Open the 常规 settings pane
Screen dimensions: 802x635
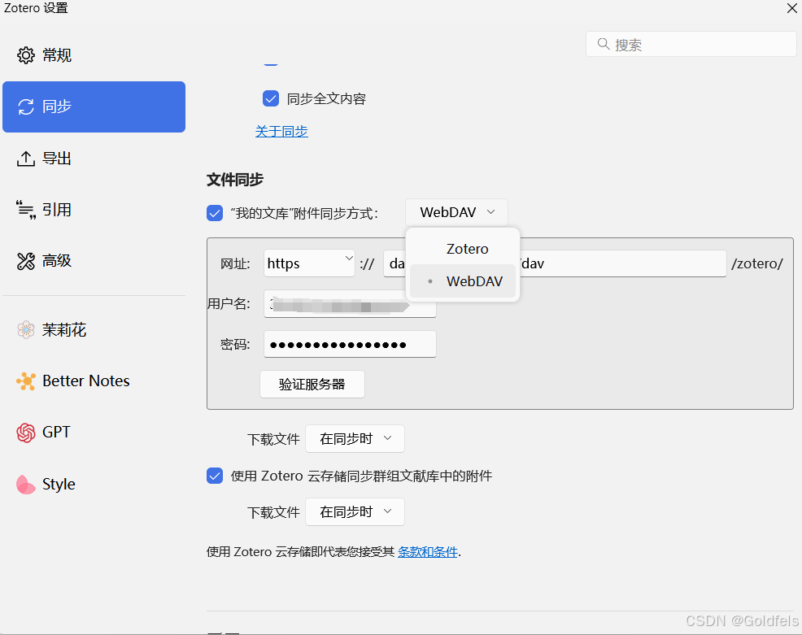94,55
